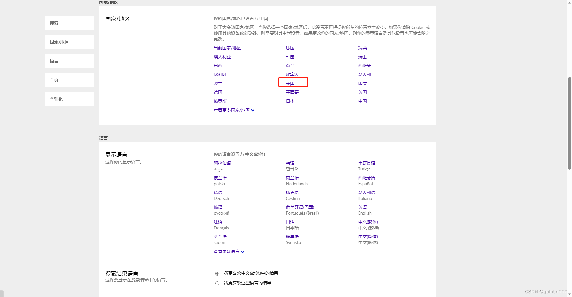Choose 法国 as country

(x=290, y=48)
